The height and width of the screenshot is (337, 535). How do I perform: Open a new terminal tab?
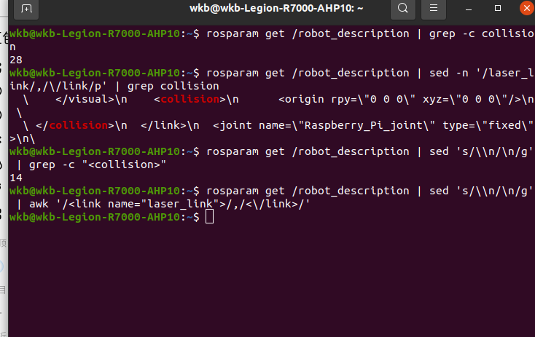(26, 9)
